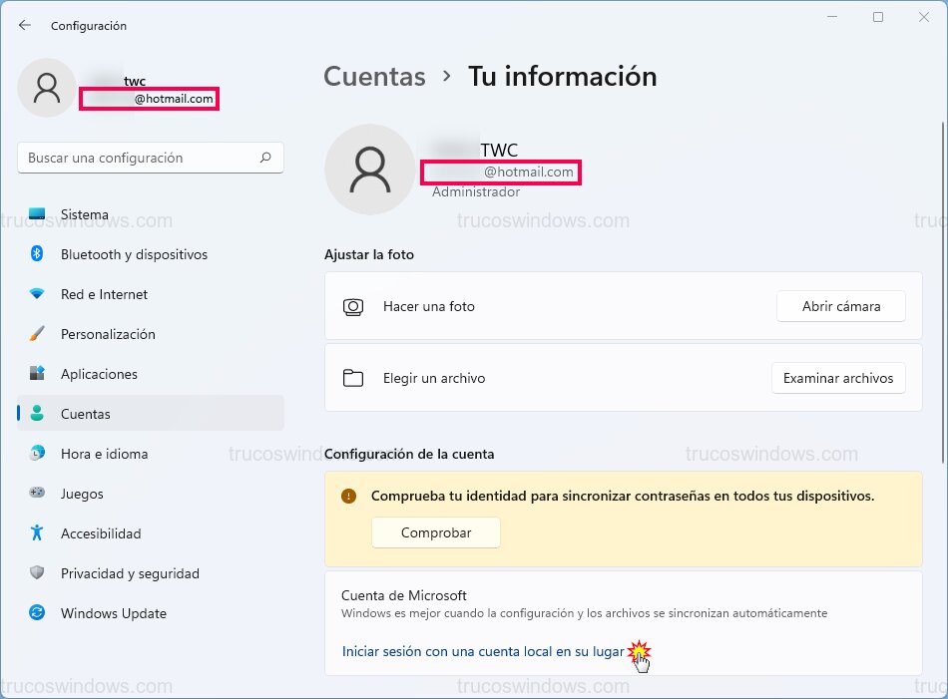Click Iniciar sesión con una cuenta local link
Viewport: 948px width, 699px height.
[482, 652]
